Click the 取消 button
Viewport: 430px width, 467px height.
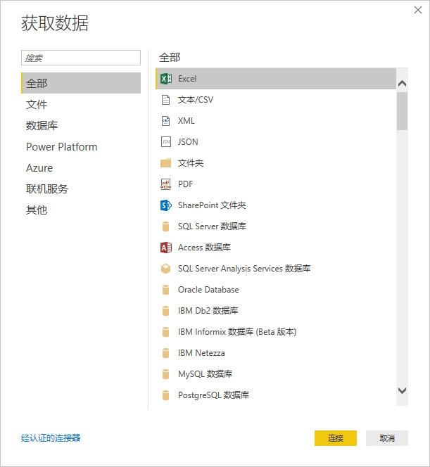[x=387, y=438]
